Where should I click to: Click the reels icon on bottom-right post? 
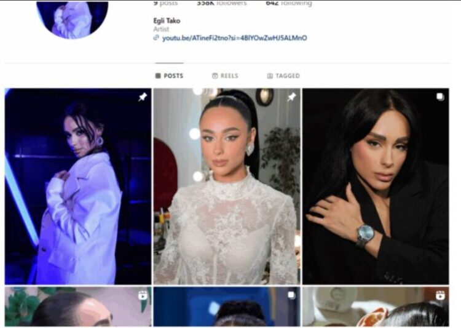click(440, 295)
